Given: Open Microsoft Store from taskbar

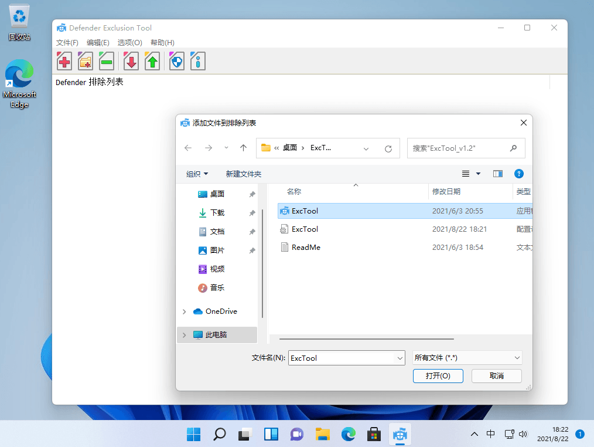Looking at the screenshot, I should (x=374, y=434).
